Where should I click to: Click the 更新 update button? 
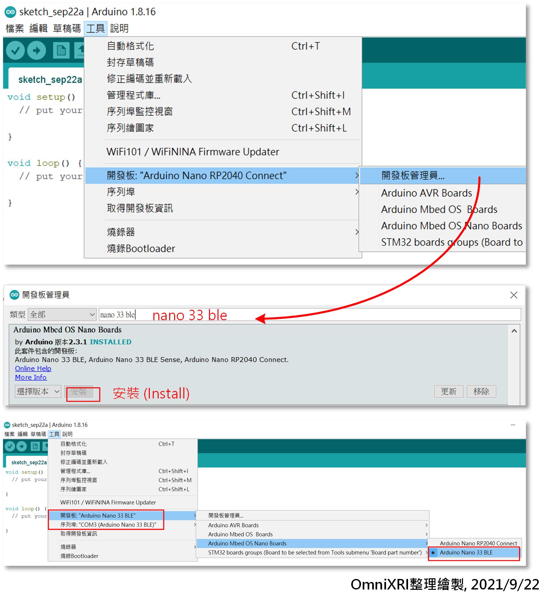pos(449,392)
